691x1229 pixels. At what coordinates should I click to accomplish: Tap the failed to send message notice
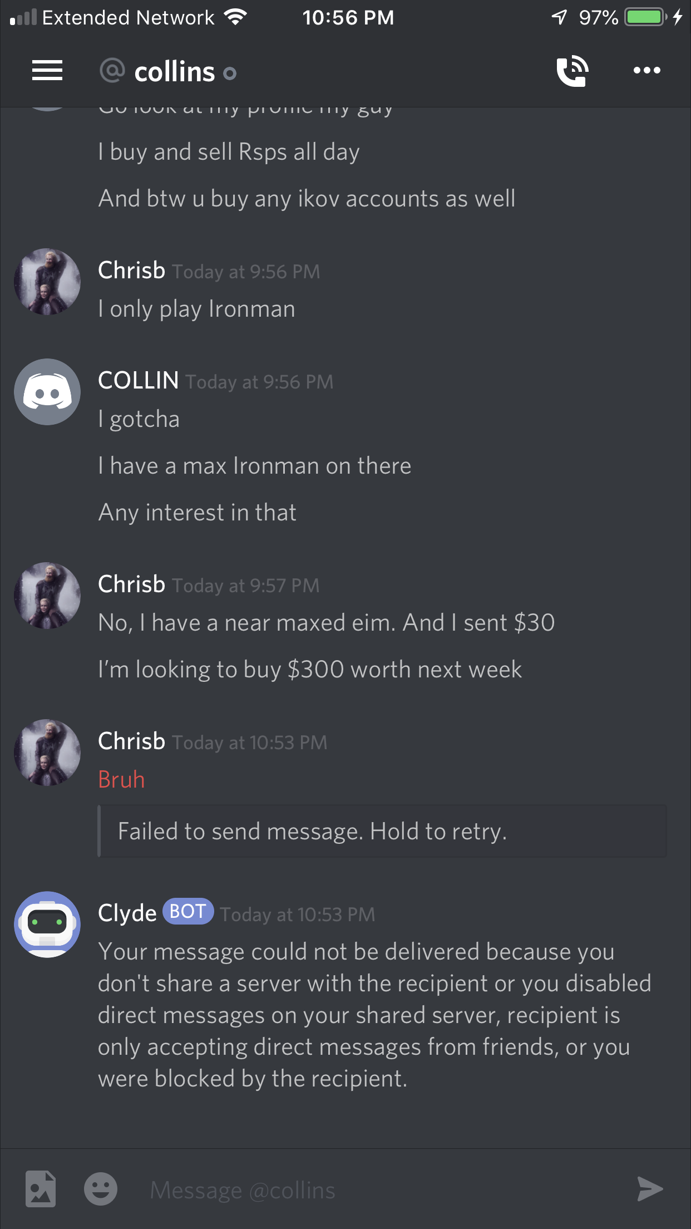(x=382, y=831)
